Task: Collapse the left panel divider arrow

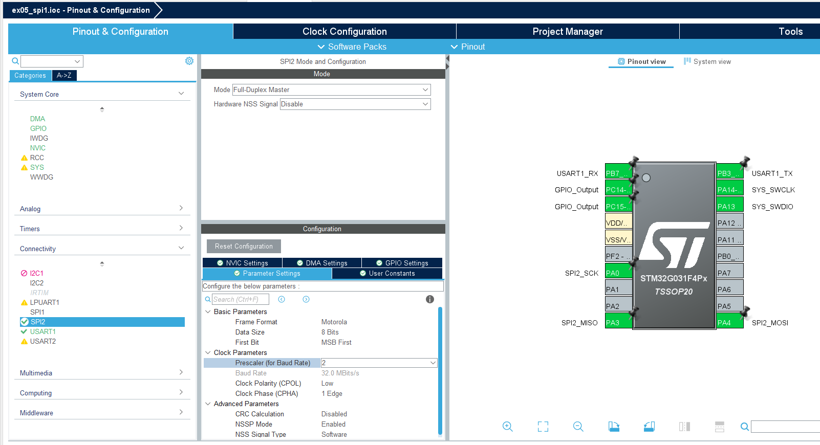Action: coord(447,59)
